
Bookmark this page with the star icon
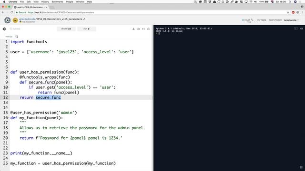tap(288, 12)
